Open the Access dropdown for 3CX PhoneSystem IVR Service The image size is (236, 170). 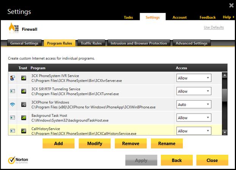(194, 78)
